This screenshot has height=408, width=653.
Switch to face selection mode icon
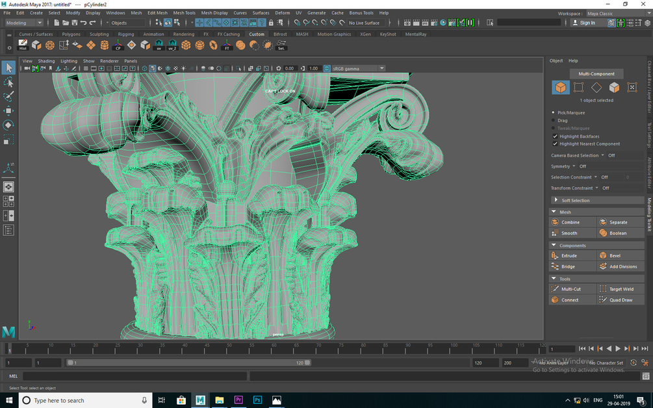point(614,87)
